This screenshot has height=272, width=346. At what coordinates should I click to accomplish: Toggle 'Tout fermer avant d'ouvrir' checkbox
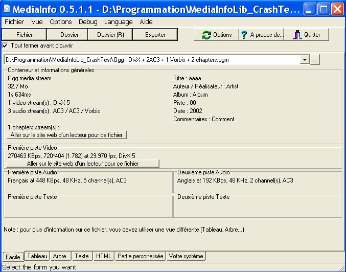(x=5, y=46)
